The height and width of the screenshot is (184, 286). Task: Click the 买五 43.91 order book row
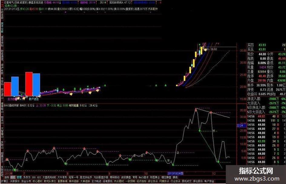pyautogui.click(x=267, y=49)
